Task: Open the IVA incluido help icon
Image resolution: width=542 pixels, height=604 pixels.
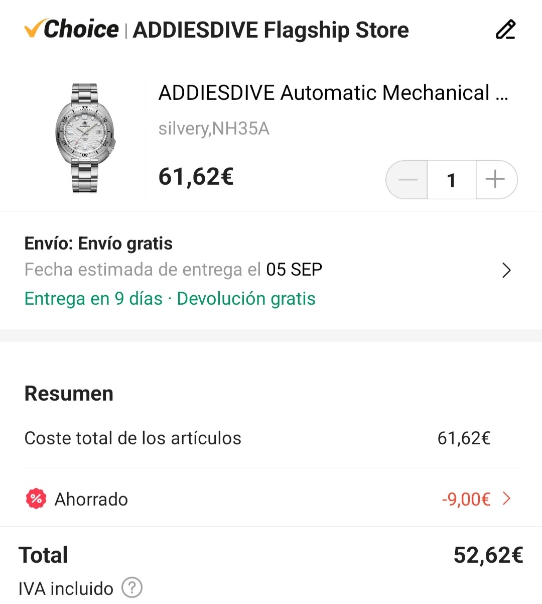Action: [132, 587]
